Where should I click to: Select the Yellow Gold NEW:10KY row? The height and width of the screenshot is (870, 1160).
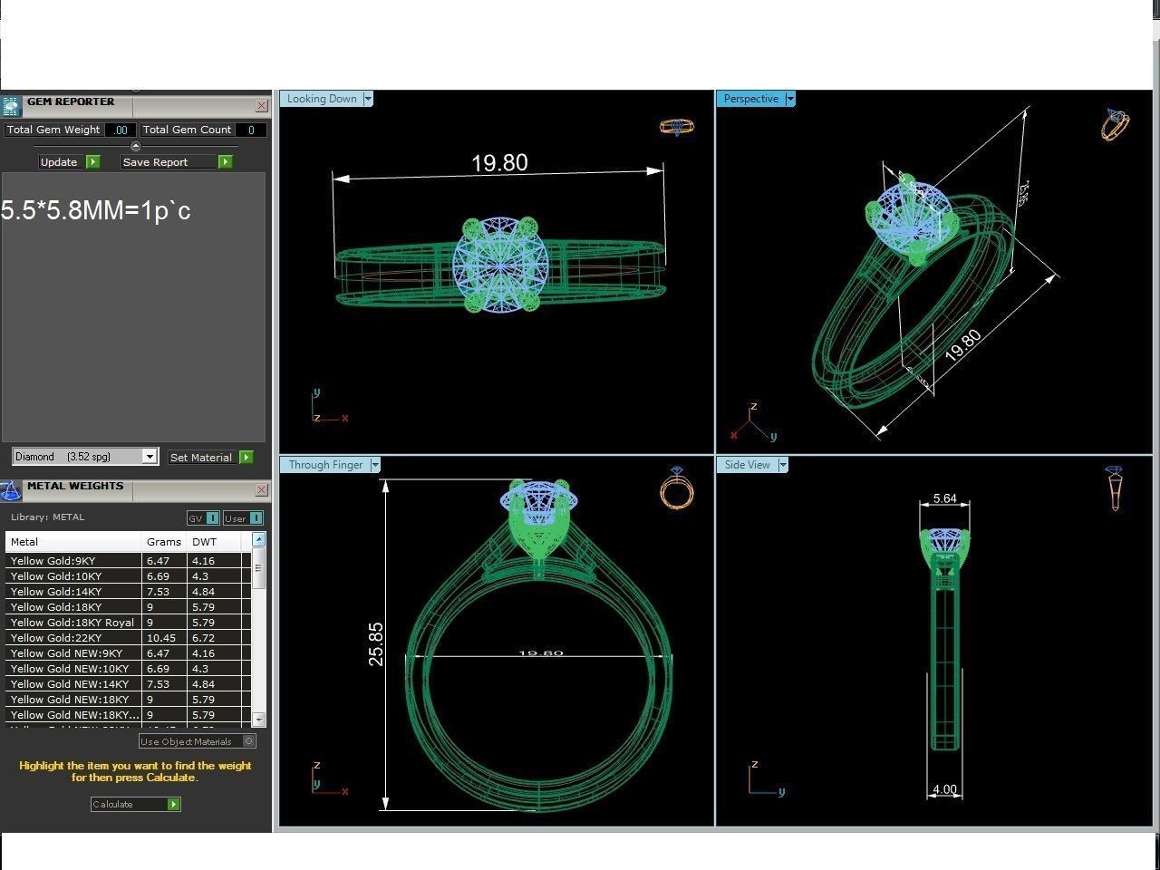pos(129,669)
